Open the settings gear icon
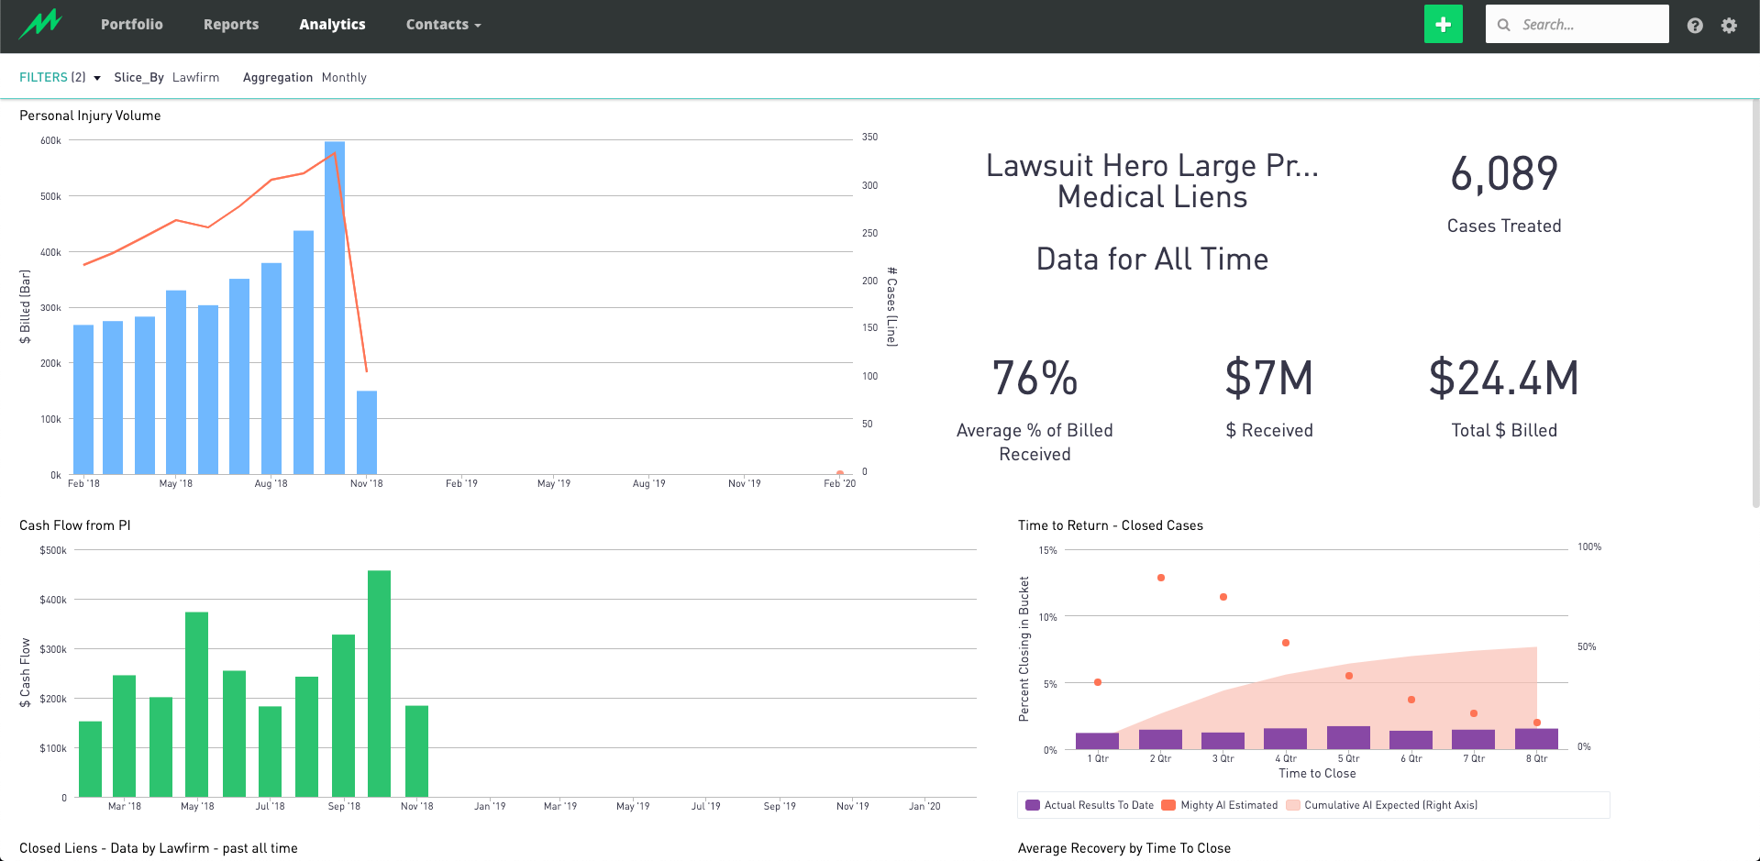This screenshot has height=861, width=1760. (x=1729, y=26)
